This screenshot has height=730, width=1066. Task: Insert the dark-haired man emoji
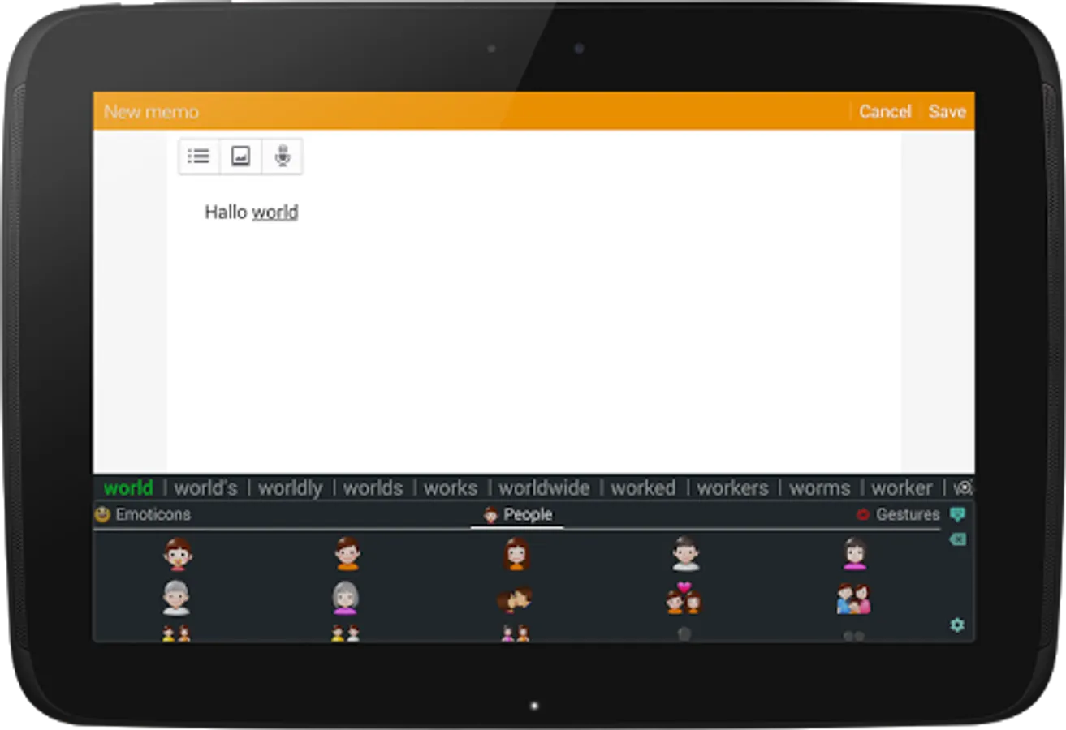click(x=685, y=555)
